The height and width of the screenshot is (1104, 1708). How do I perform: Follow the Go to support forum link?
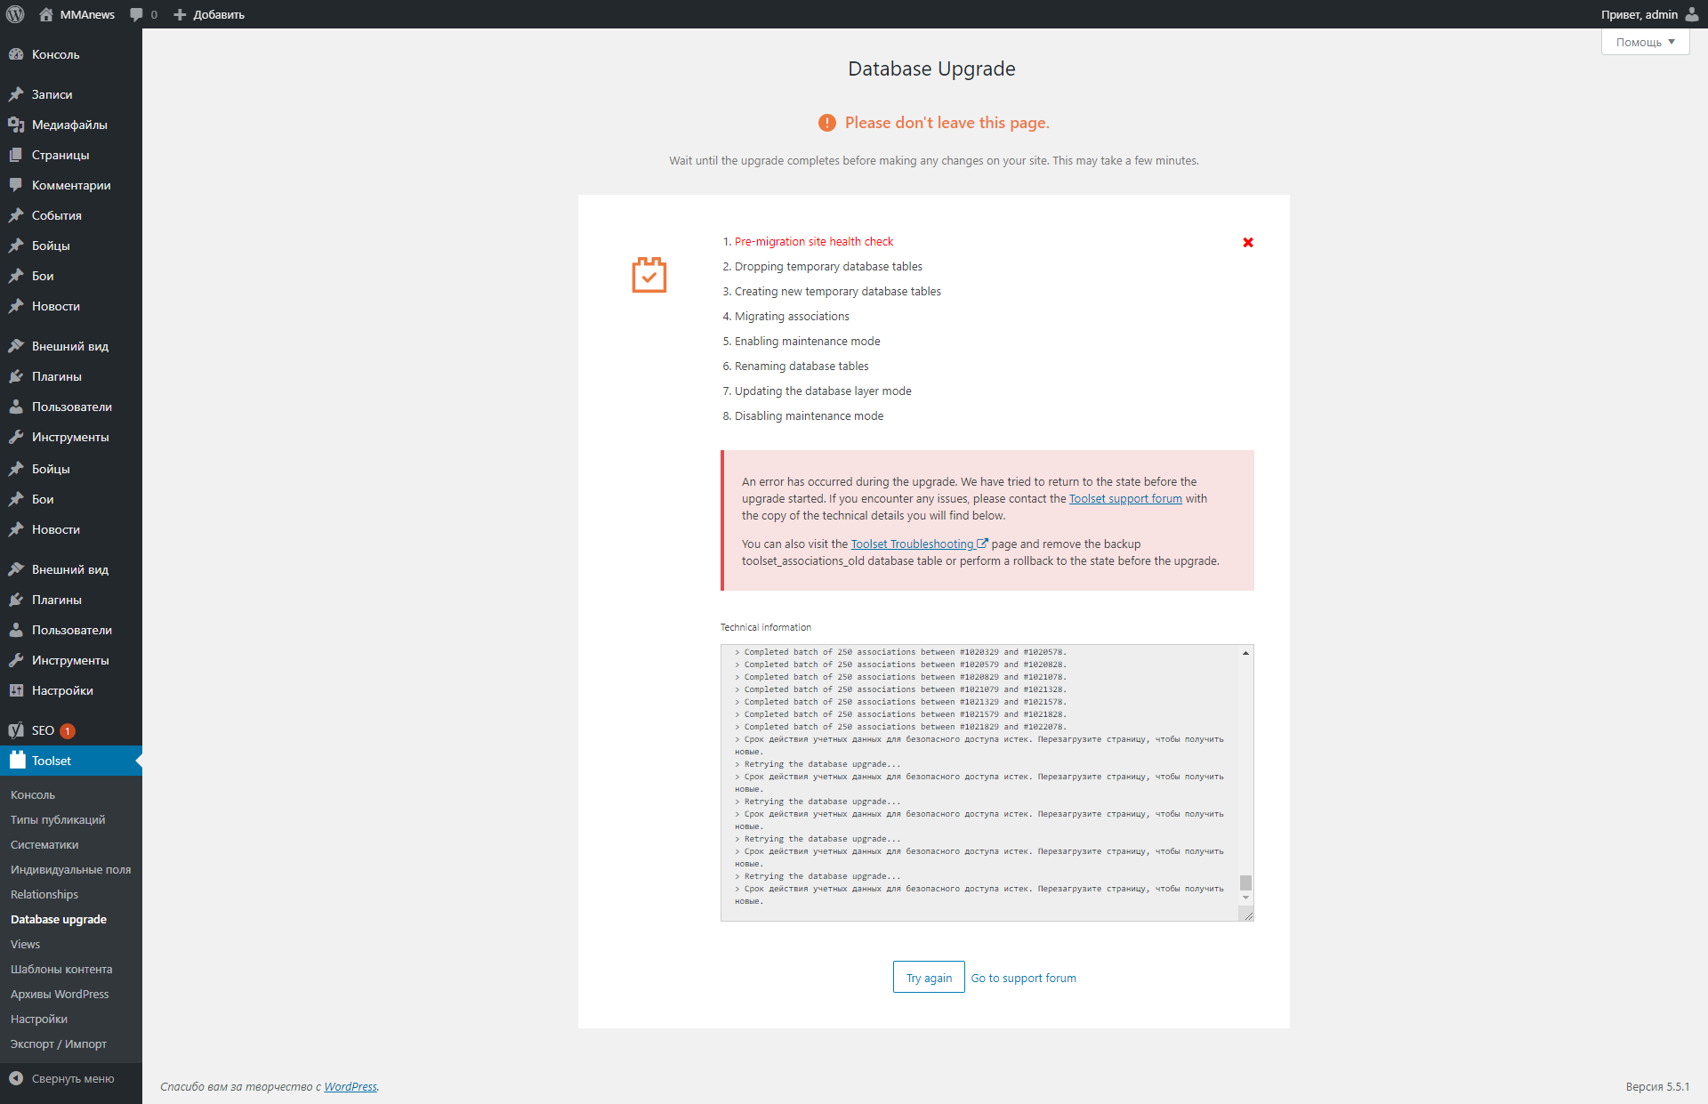tap(1024, 978)
